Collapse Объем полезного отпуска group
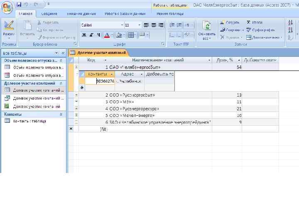The height and width of the screenshot is (224, 299). pyautogui.click(x=61, y=61)
